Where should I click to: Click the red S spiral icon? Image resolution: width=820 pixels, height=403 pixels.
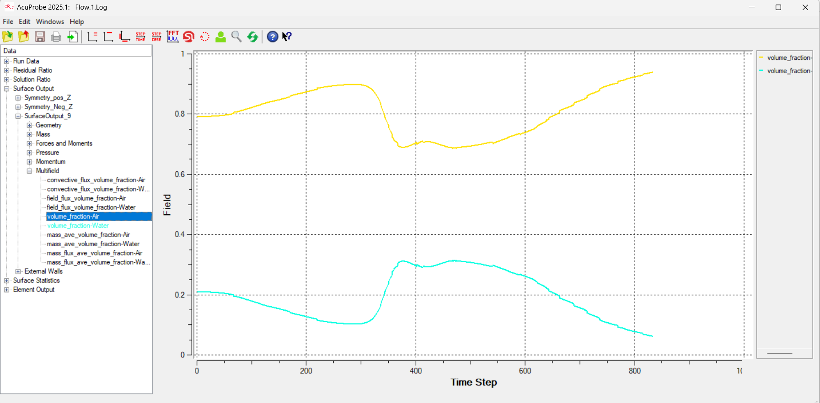(188, 37)
